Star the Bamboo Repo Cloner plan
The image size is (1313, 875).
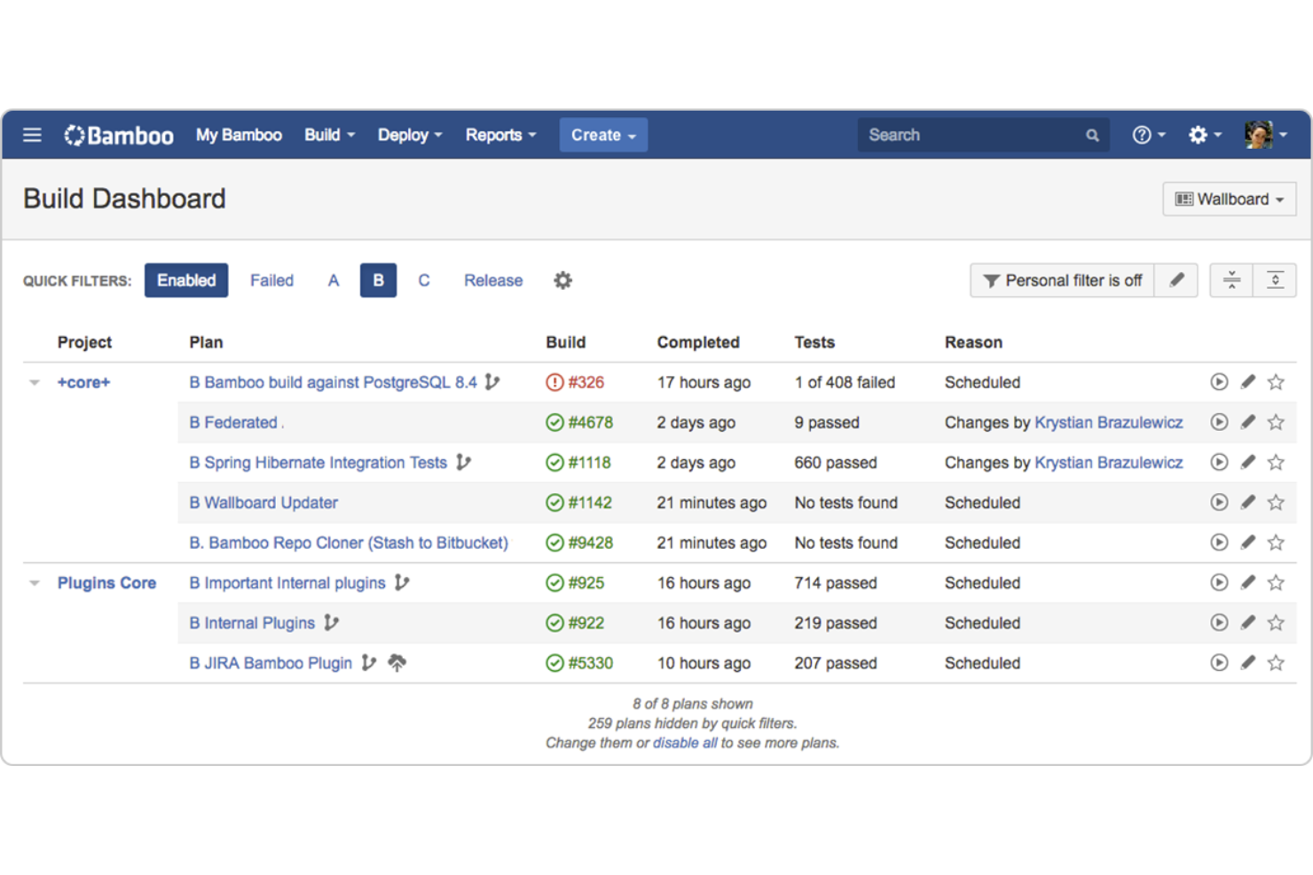pyautogui.click(x=1276, y=542)
